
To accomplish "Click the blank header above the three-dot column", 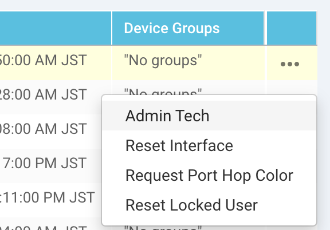I will [292, 28].
